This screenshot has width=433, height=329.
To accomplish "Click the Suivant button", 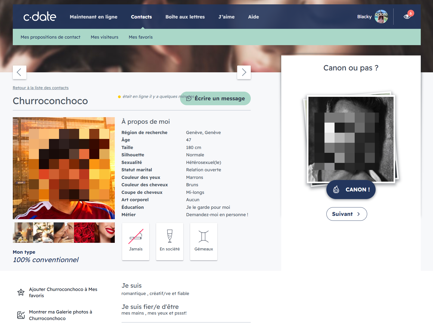I will 347,214.
